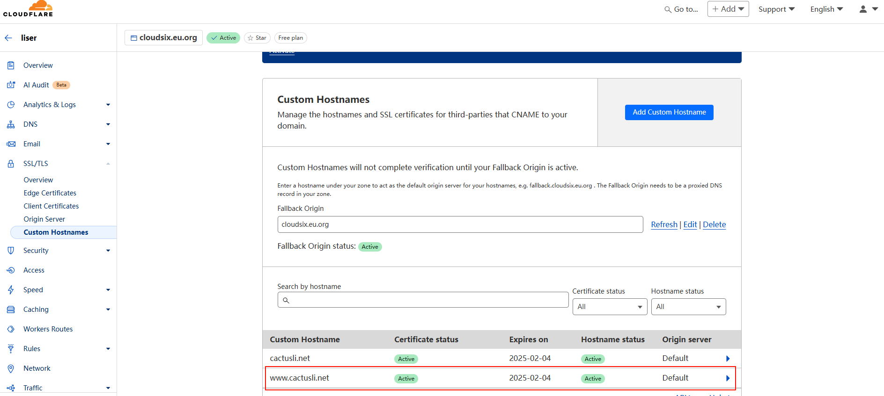Open the Support dropdown menu
Screen dimensions: 884x396
point(777,9)
